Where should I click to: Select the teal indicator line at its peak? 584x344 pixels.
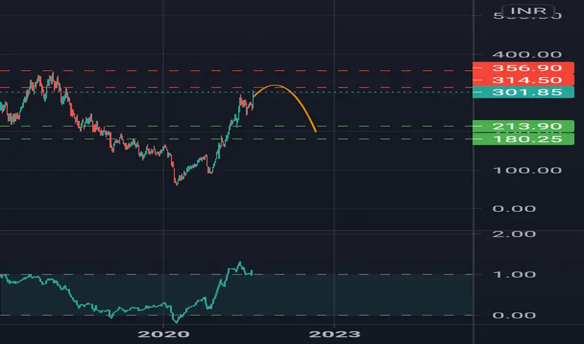(239, 263)
